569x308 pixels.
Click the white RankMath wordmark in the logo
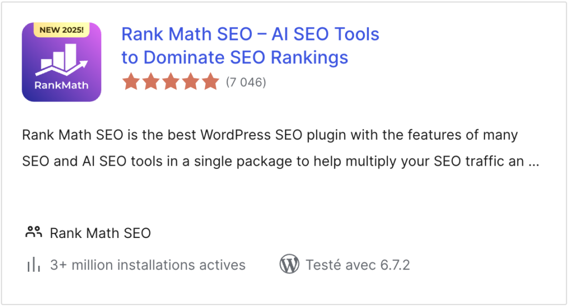click(61, 85)
